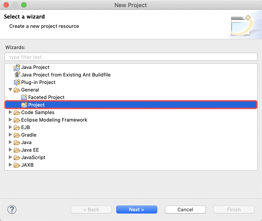Screen dimensions: 262x221
Task: Select the Java Project wizard icon
Action: click(17, 67)
